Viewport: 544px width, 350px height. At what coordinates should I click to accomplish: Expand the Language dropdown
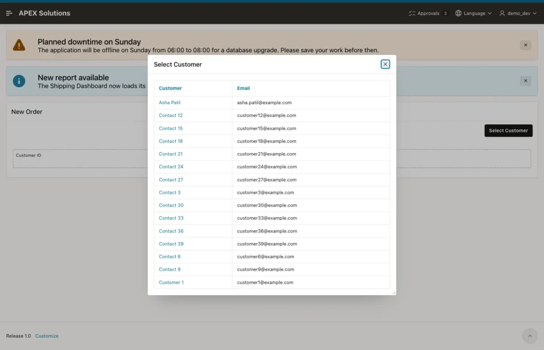473,13
